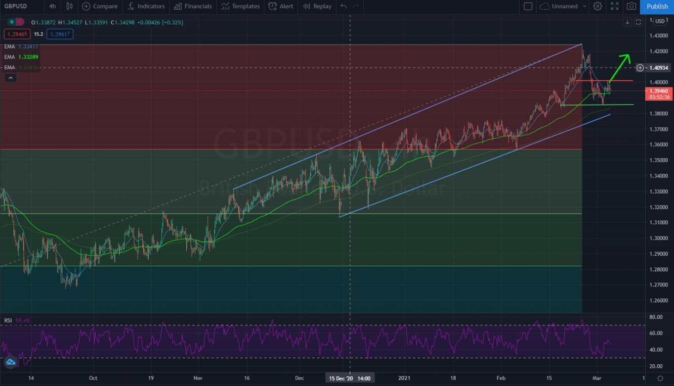Click the 15 Dec '20 14:00 time label
674x386 pixels.
350,378
